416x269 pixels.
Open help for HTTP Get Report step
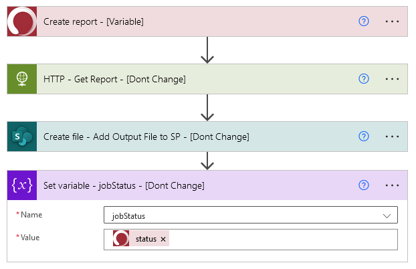pyautogui.click(x=364, y=79)
